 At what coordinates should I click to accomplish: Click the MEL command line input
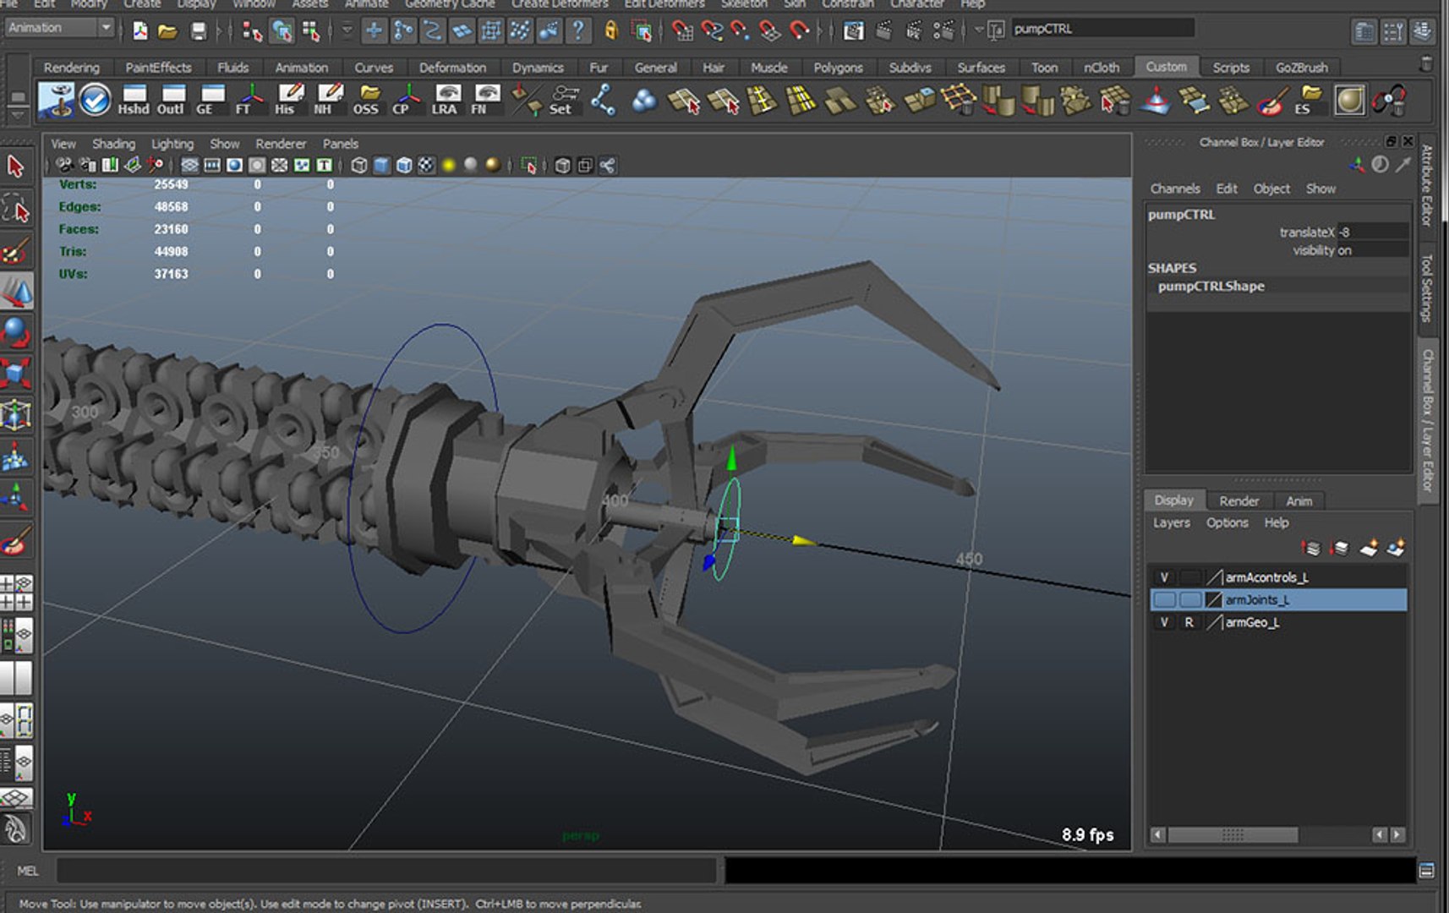point(387,871)
